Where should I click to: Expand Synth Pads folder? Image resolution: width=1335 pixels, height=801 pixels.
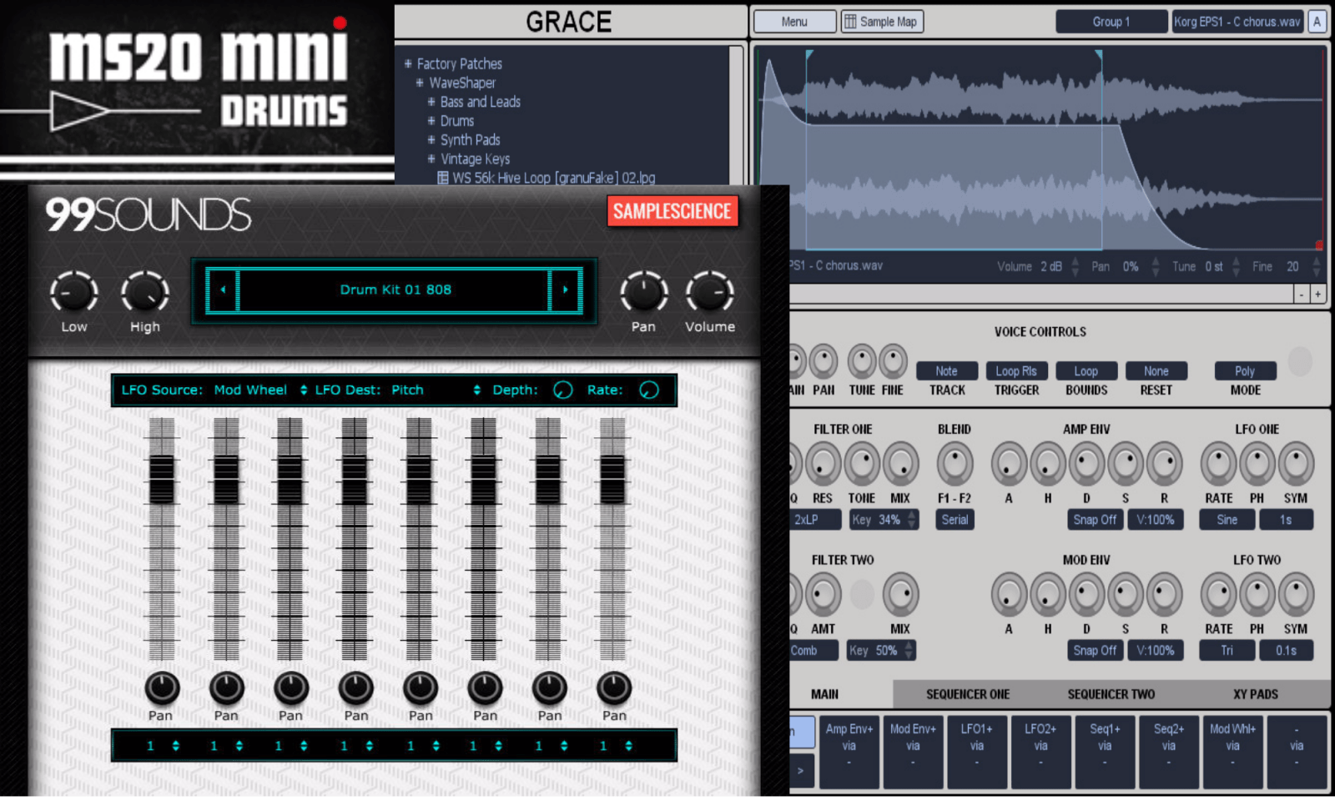(x=431, y=140)
